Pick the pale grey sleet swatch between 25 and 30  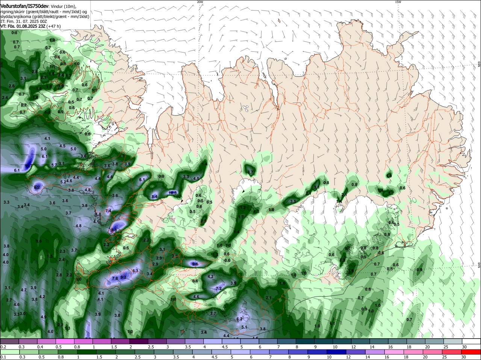[x=452, y=341]
